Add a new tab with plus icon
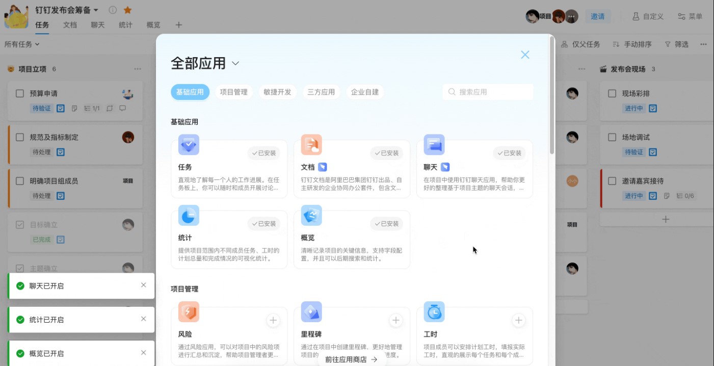Screen dimensions: 714x366 (x=178, y=24)
